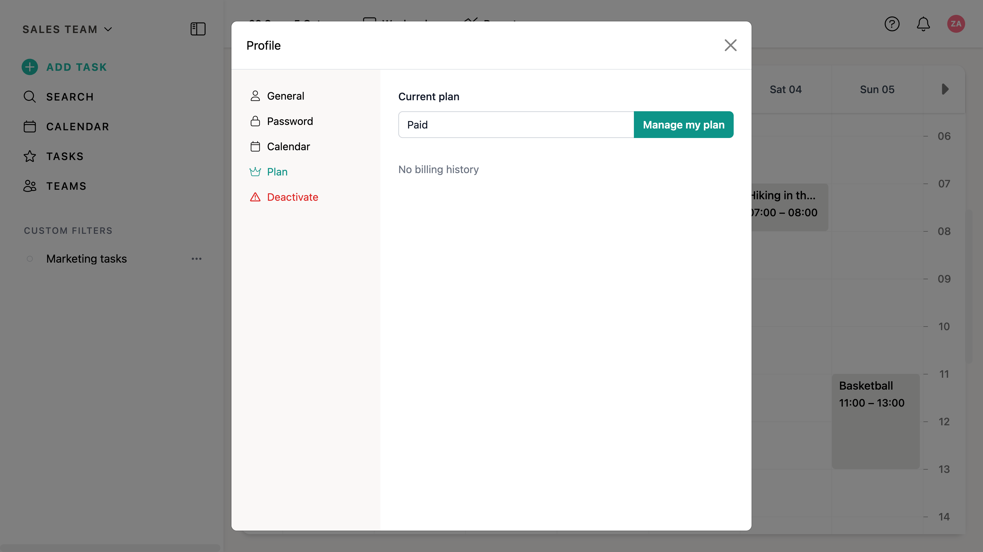Open the Password settings tab

[290, 121]
